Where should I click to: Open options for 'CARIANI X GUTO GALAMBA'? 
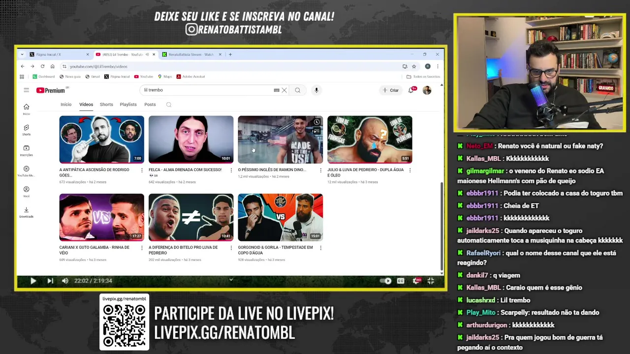142,248
